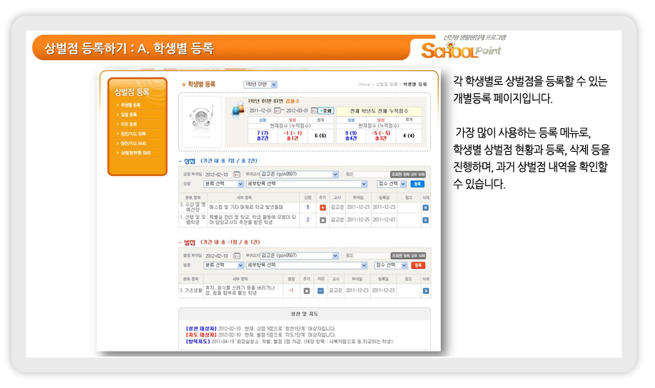The image size is (655, 388).
Task: Expand the 1학년 01반 class dropdown
Action: click(260, 84)
